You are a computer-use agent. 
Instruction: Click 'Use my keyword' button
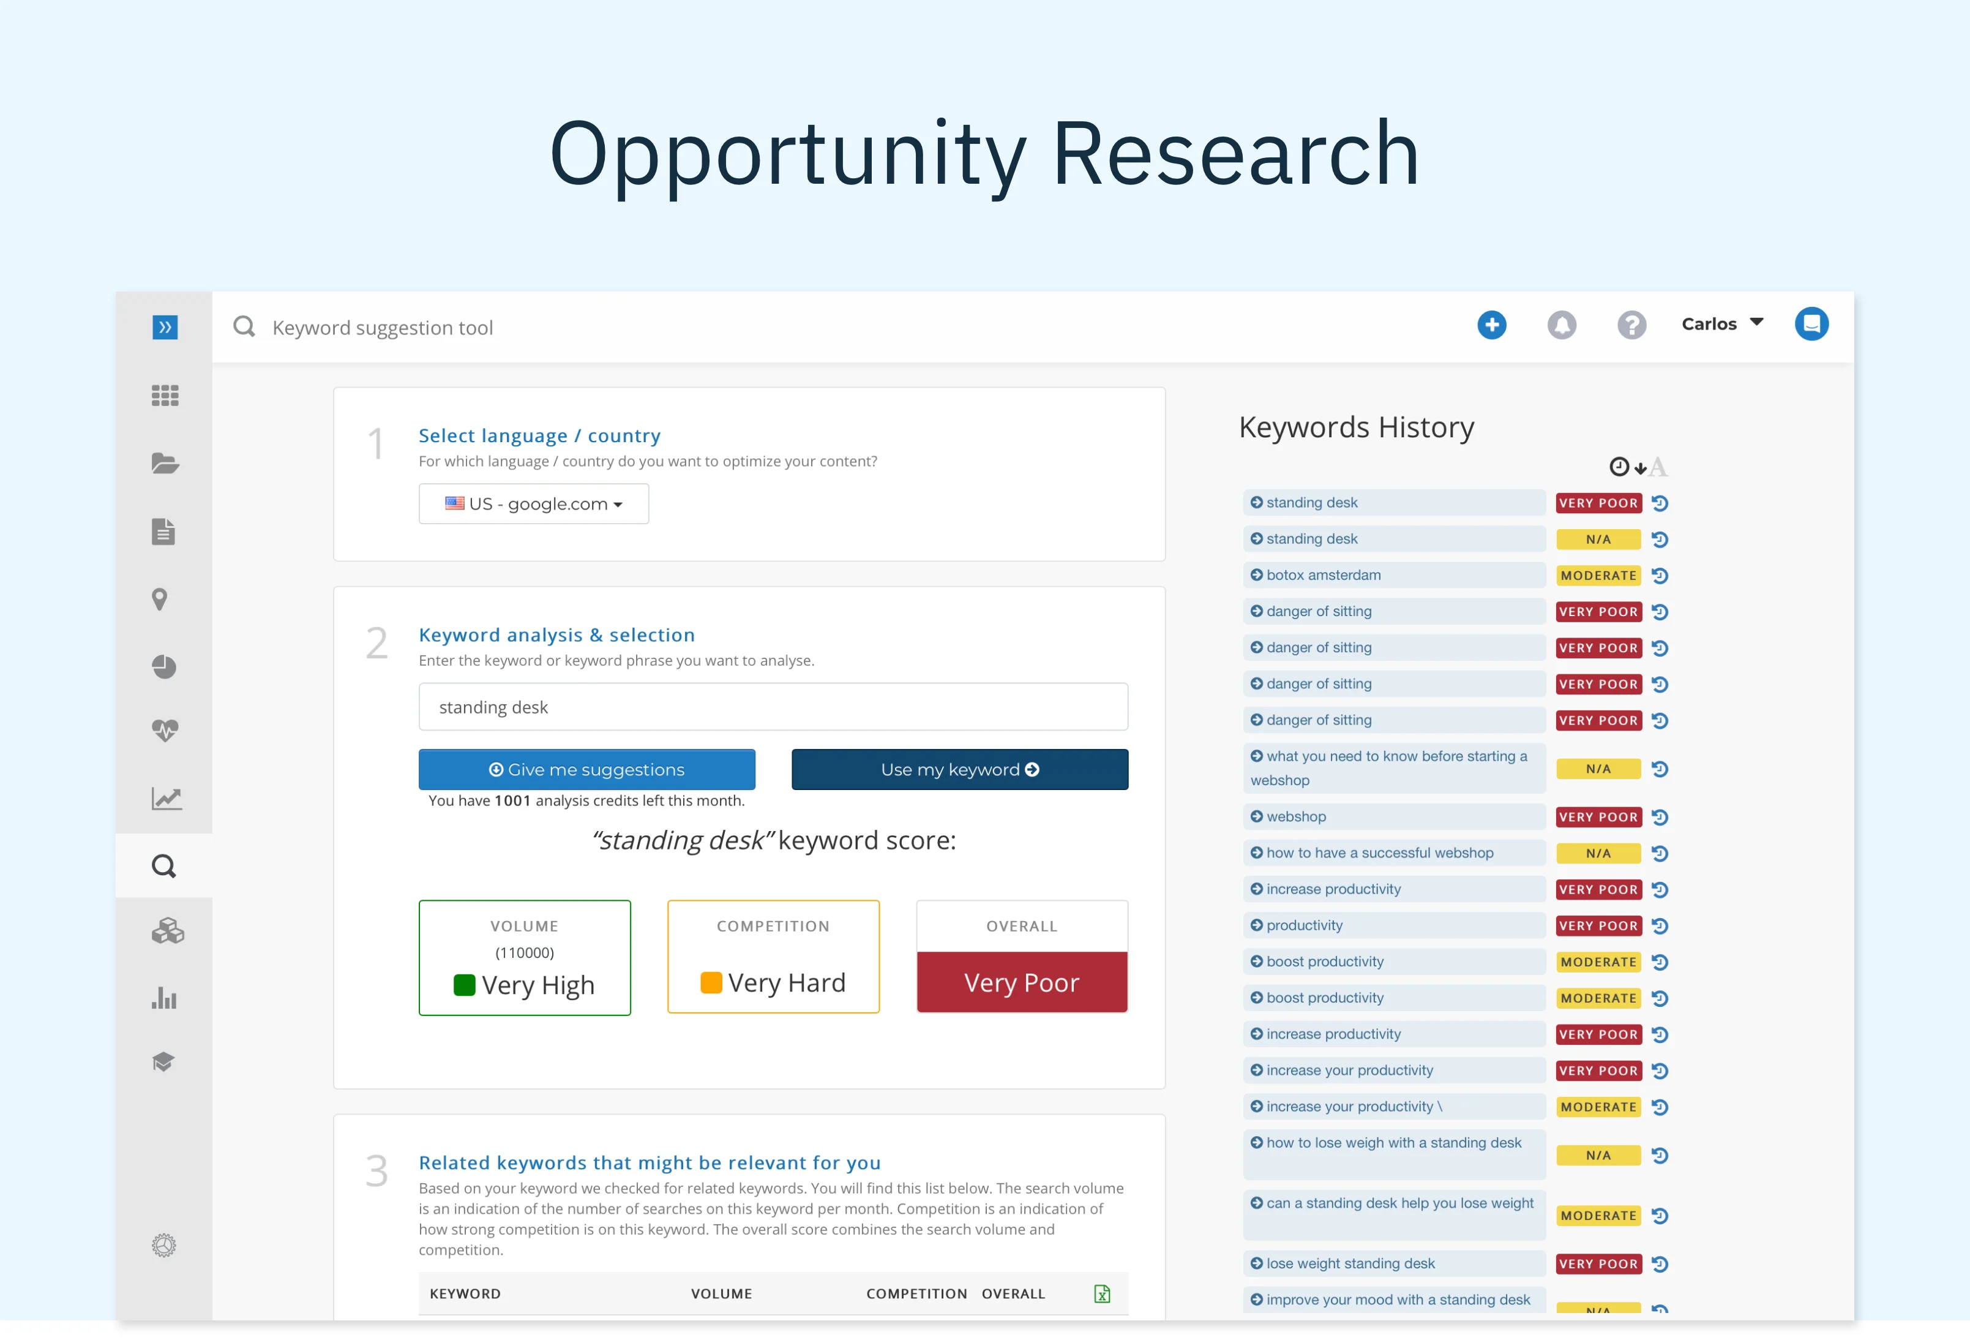(x=958, y=769)
